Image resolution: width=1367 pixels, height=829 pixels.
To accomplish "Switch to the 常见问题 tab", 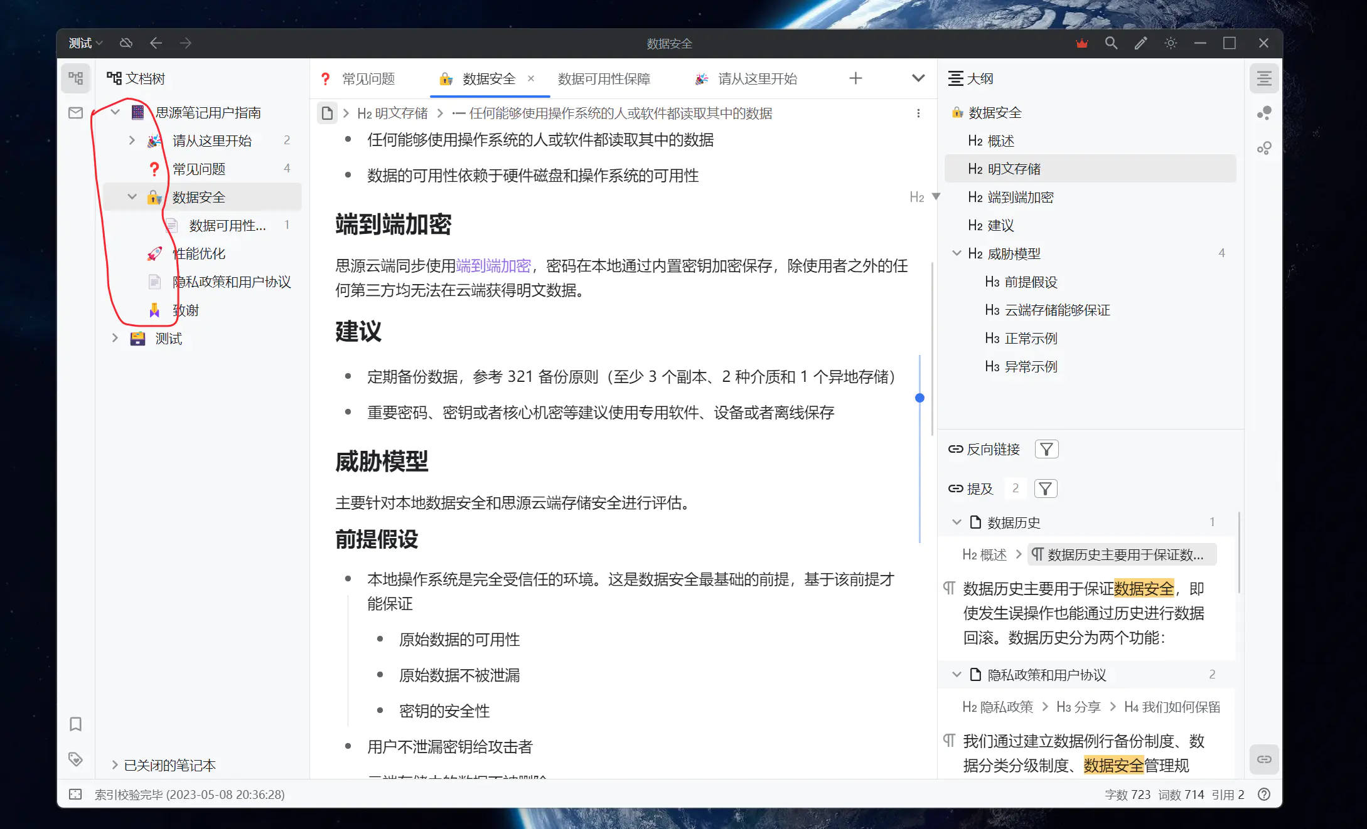I will coord(368,79).
